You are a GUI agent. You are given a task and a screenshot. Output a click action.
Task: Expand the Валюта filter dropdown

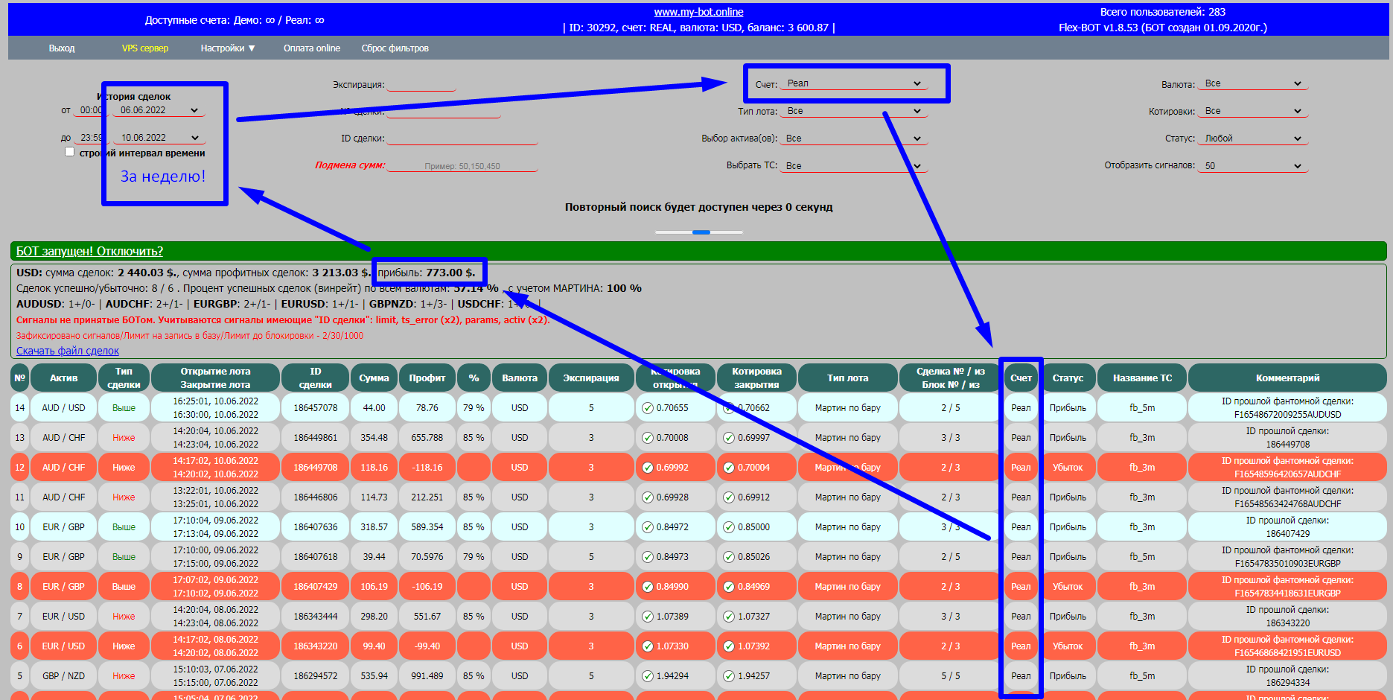pos(1253,83)
